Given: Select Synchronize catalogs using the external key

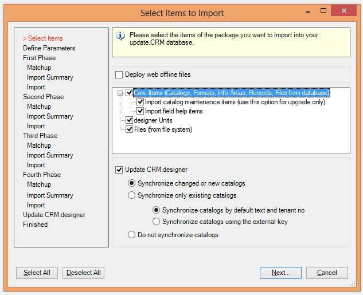Looking at the screenshot, I should (156, 222).
